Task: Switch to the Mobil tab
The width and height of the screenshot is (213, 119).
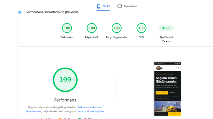Action: 103,6
